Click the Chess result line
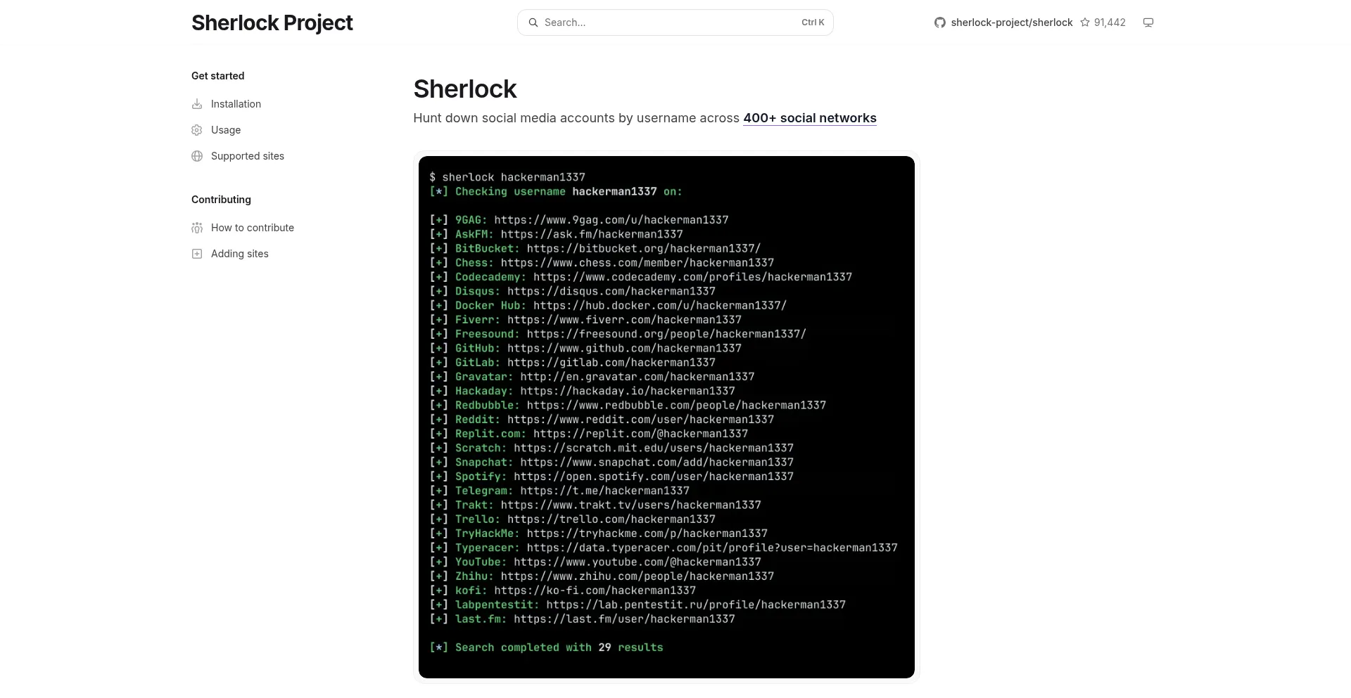This screenshot has width=1351, height=698. pyautogui.click(x=602, y=263)
